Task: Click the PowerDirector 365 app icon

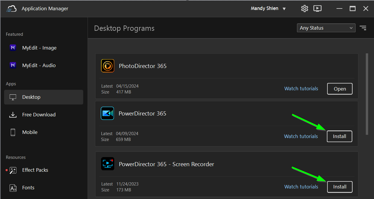Action: tap(107, 113)
